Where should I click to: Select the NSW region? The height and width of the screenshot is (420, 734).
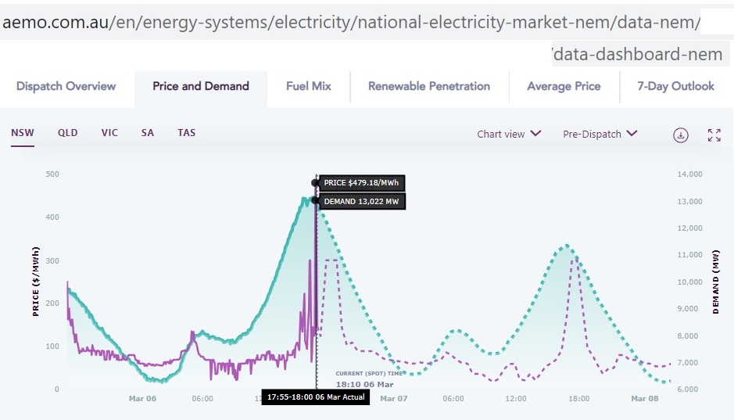[23, 133]
